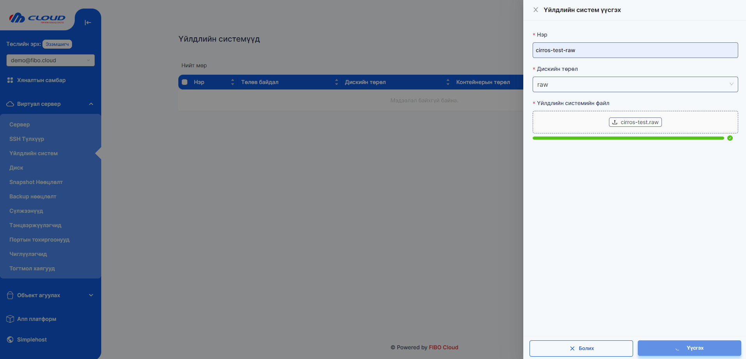Click the green upload progress bar
The height and width of the screenshot is (359, 746).
(x=628, y=138)
